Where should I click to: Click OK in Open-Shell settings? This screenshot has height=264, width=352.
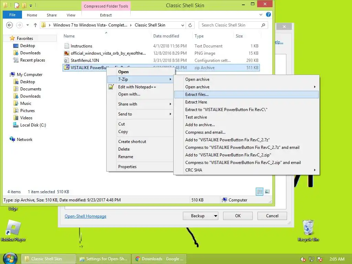point(238,216)
